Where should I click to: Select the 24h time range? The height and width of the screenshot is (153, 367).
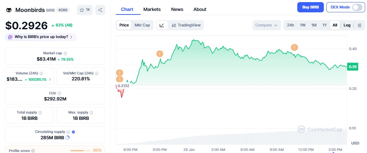click(291, 25)
